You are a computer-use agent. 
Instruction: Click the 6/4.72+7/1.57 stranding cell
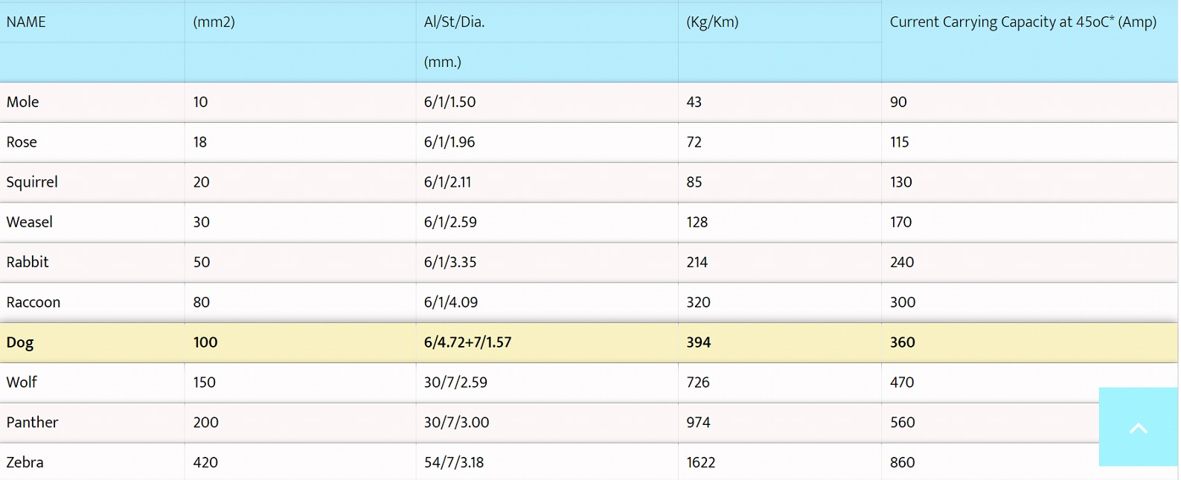467,342
